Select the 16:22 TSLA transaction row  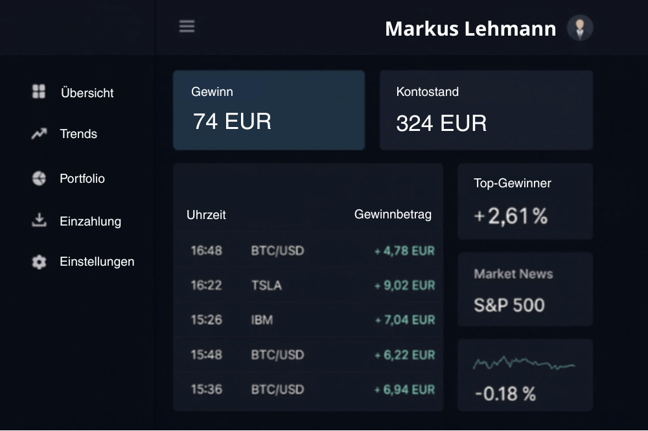click(308, 285)
